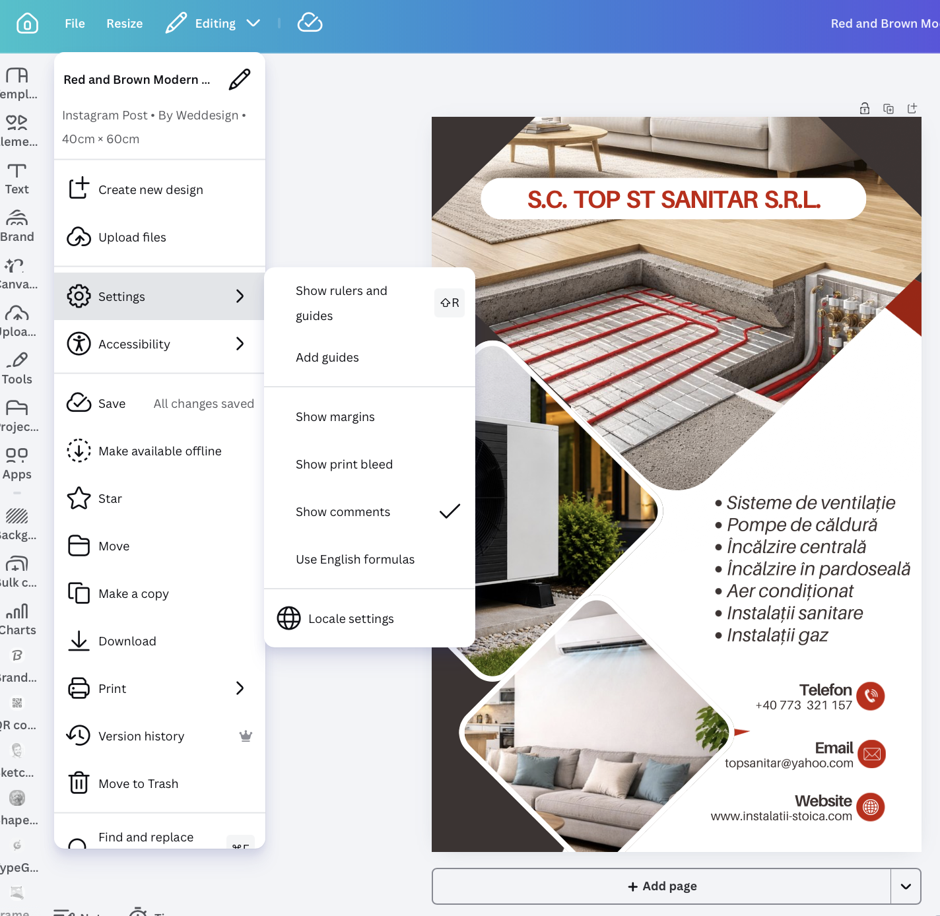Select S.C. TOP ST SANITAR S.R.L. heading
This screenshot has width=940, height=916.
point(673,199)
